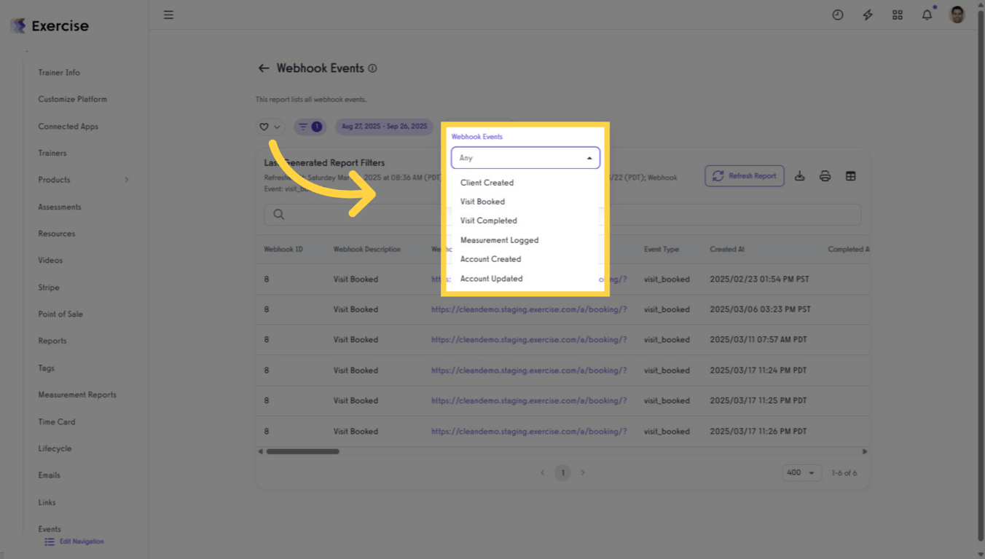Viewport: 985px width, 559px height.
Task: Open the 400 rows per page dropdown
Action: point(801,472)
